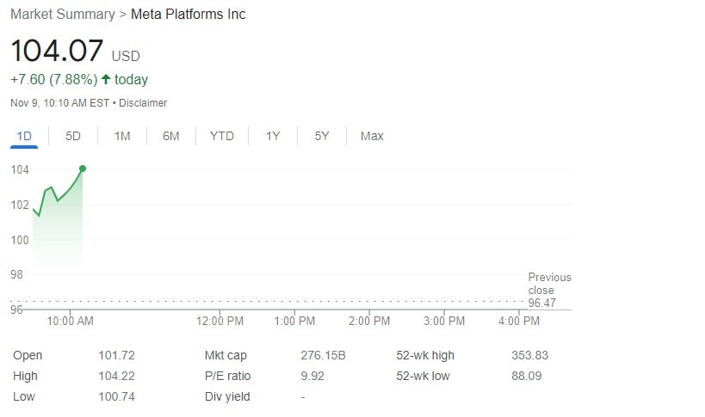Select the Meta Platforms Inc title

click(188, 15)
